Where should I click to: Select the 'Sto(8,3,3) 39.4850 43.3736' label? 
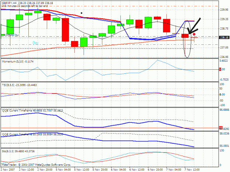18,151
